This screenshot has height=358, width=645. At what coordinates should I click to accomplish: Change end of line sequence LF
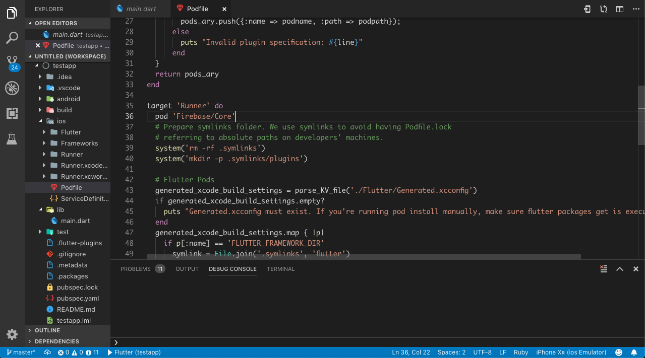503,352
